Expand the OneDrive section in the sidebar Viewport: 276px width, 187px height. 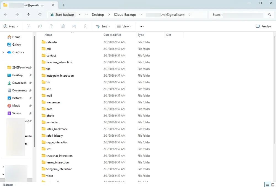[x=3, y=52]
